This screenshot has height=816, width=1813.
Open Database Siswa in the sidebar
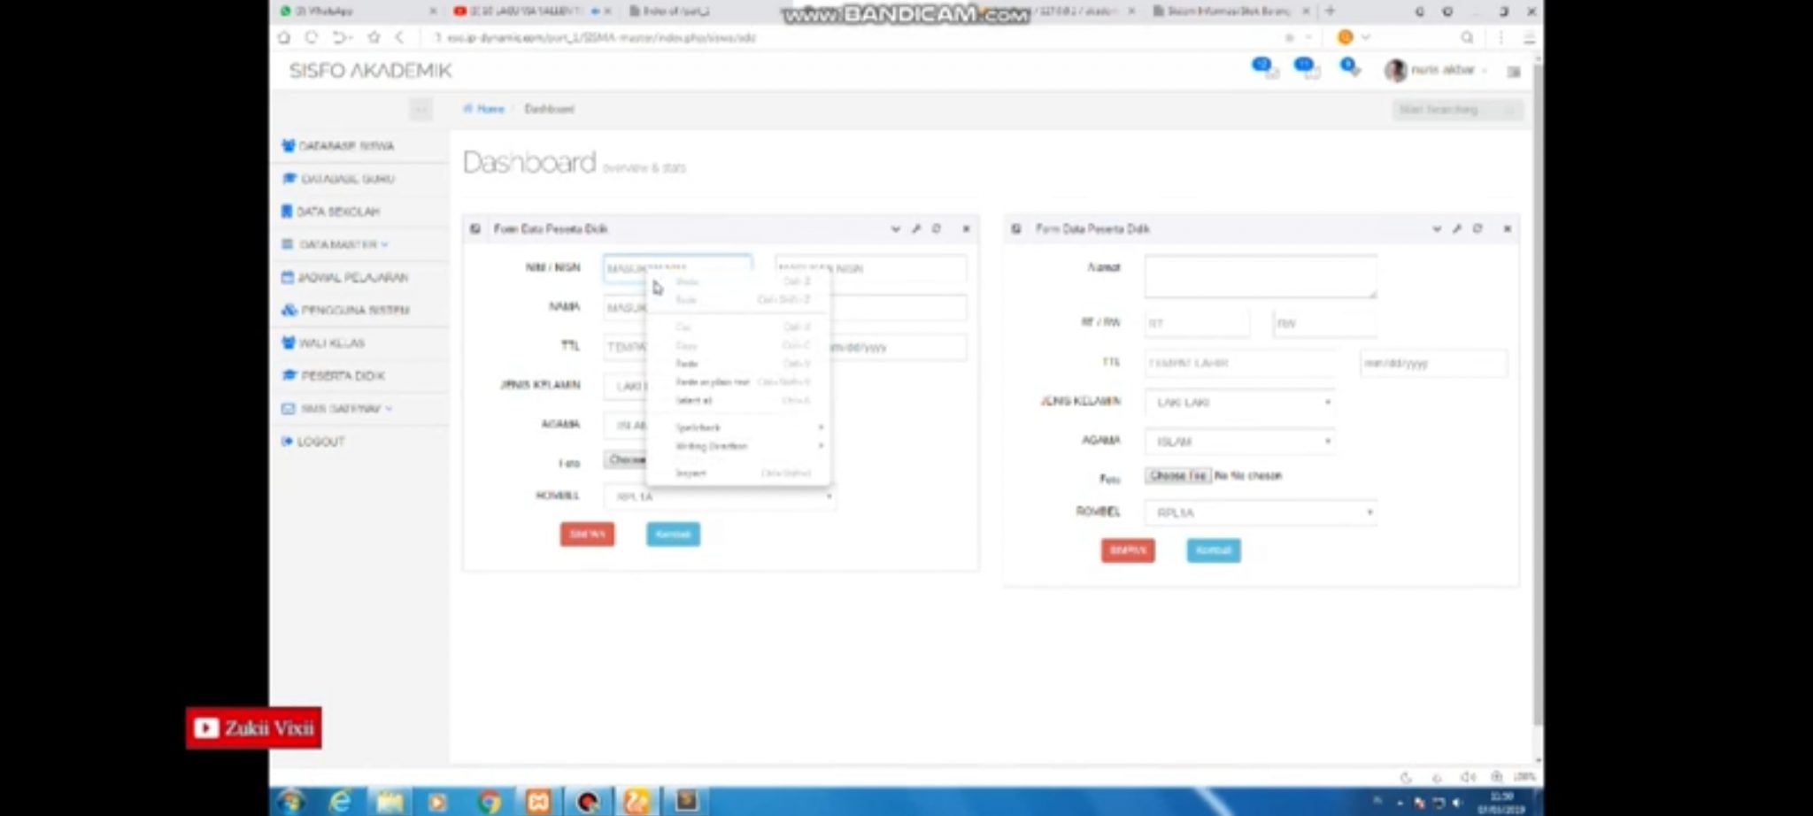tap(345, 146)
